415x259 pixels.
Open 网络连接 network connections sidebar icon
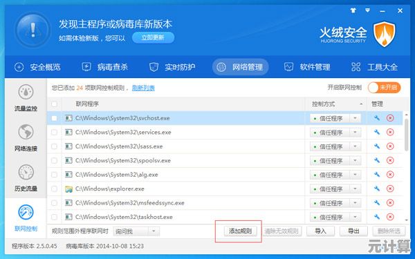(x=26, y=132)
